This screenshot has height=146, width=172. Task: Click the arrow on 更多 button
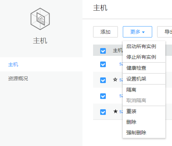(x=143, y=32)
